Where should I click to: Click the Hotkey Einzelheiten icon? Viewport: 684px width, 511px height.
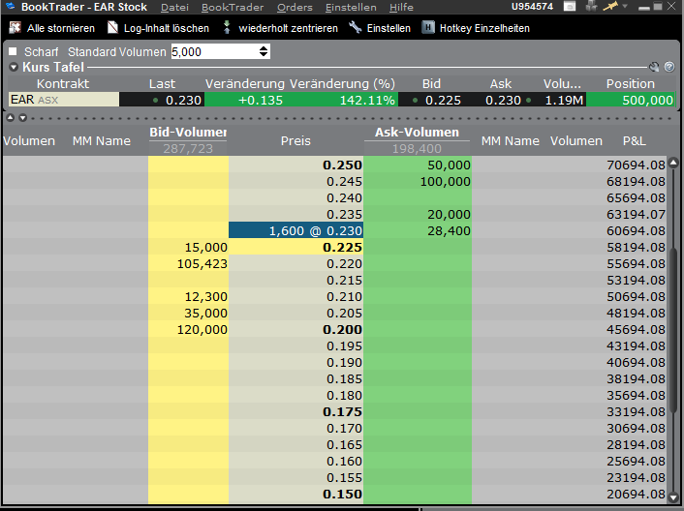[427, 28]
